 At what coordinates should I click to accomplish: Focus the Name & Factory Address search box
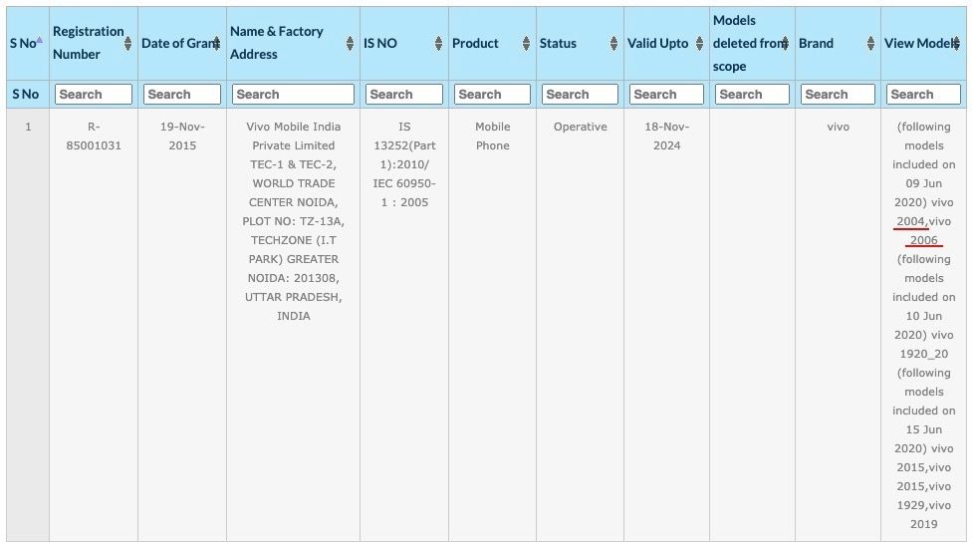[294, 95]
